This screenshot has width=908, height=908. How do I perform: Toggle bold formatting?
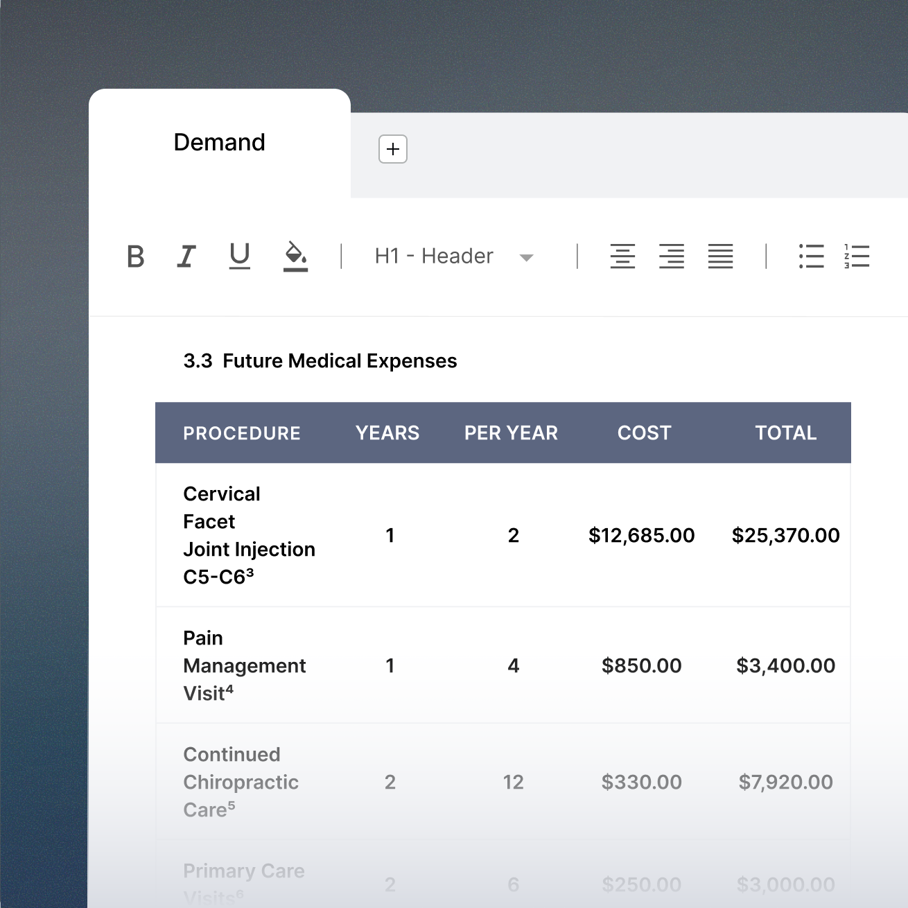[x=136, y=256]
